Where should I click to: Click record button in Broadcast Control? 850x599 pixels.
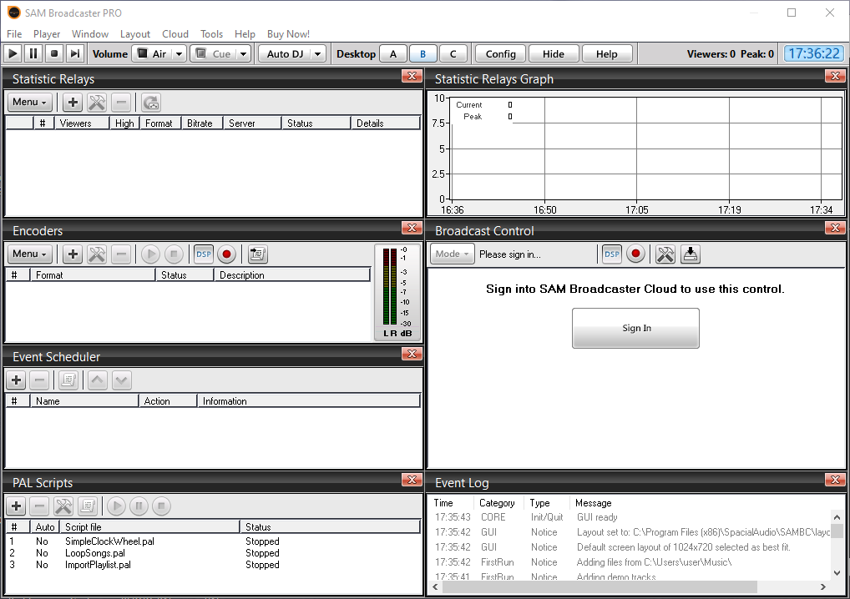tap(636, 254)
